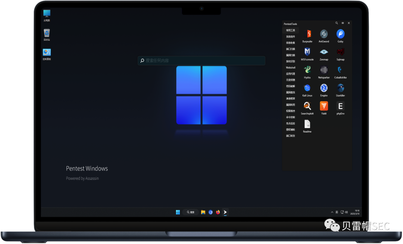Open the volume speaker tray icon
This screenshot has width=403, height=244.
(x=346, y=212)
